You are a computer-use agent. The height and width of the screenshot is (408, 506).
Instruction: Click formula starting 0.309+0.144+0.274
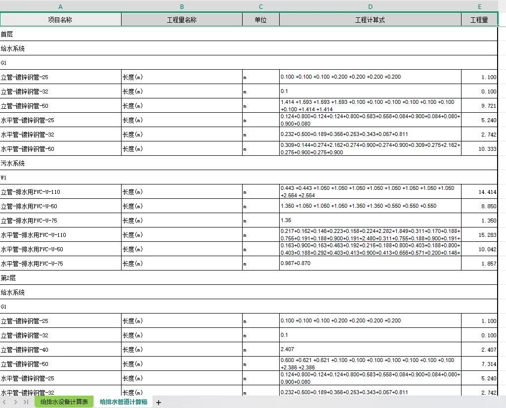pos(370,149)
